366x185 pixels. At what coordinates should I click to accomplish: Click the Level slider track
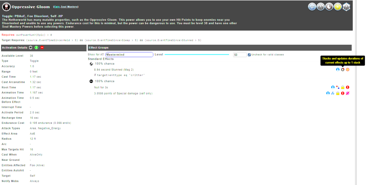(x=198, y=55)
